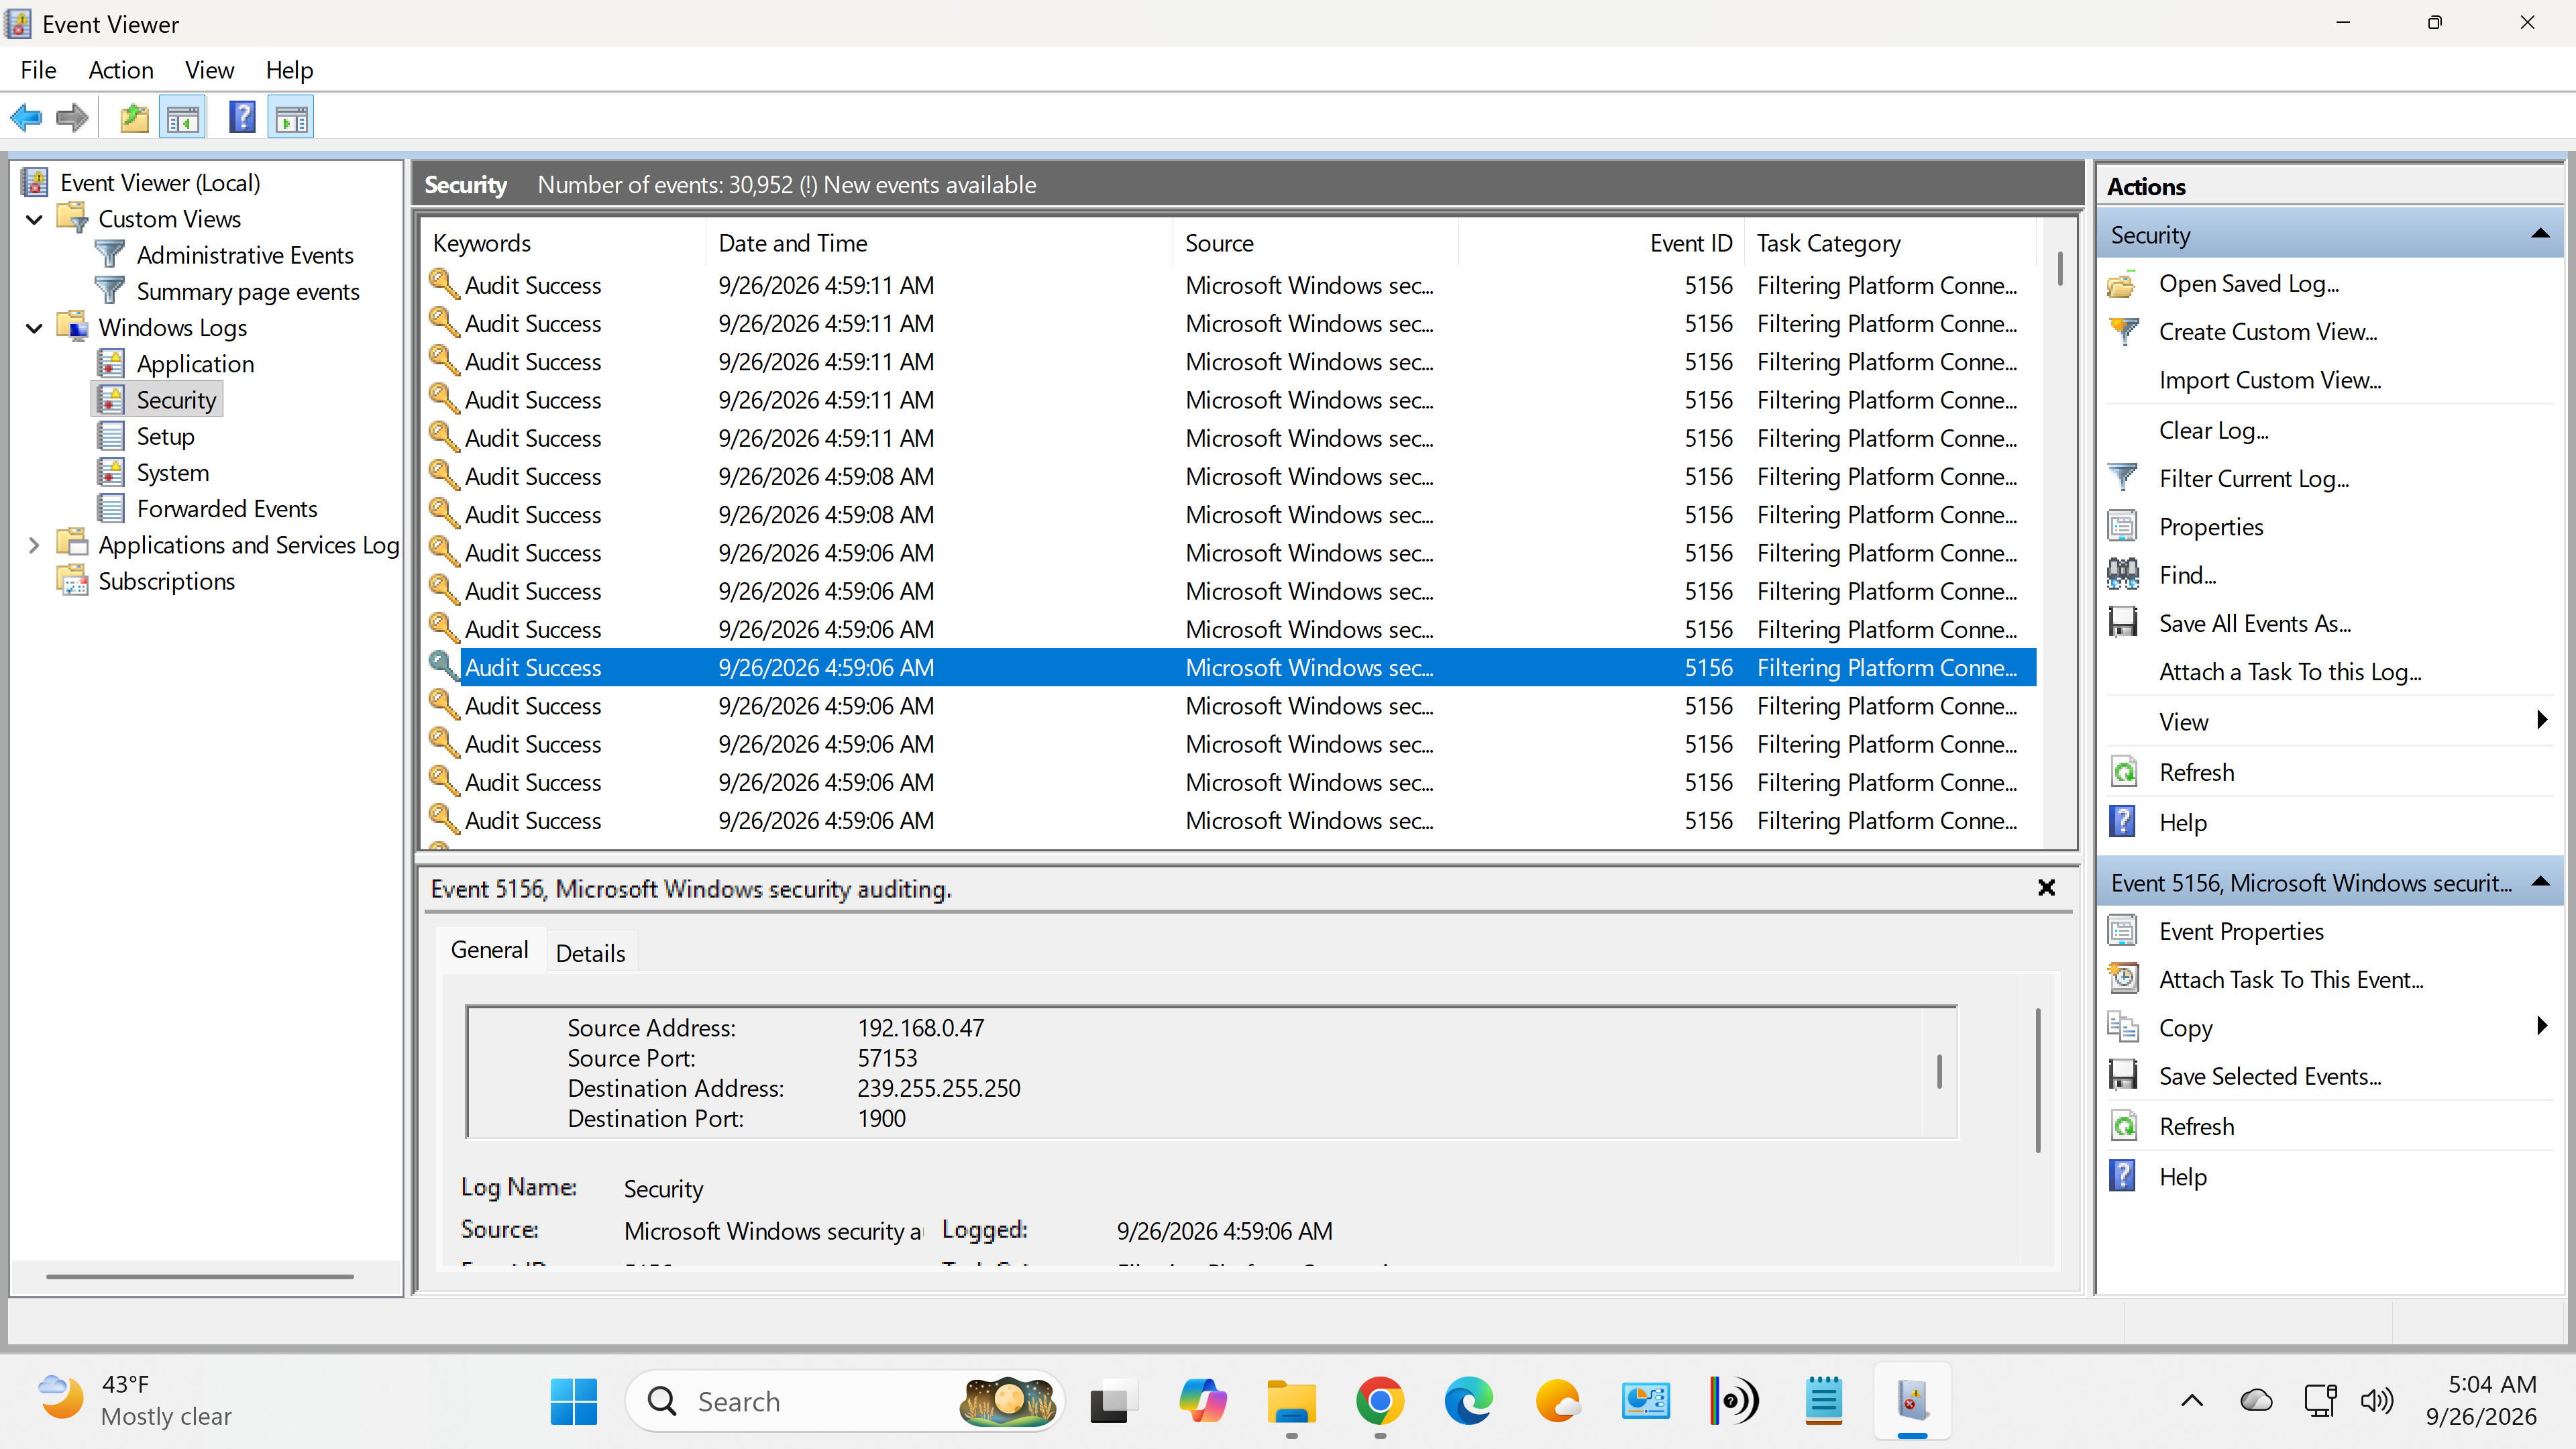The width and height of the screenshot is (2576, 1449).
Task: Click the Attach Task To This Event icon
Action: [x=2123, y=979]
